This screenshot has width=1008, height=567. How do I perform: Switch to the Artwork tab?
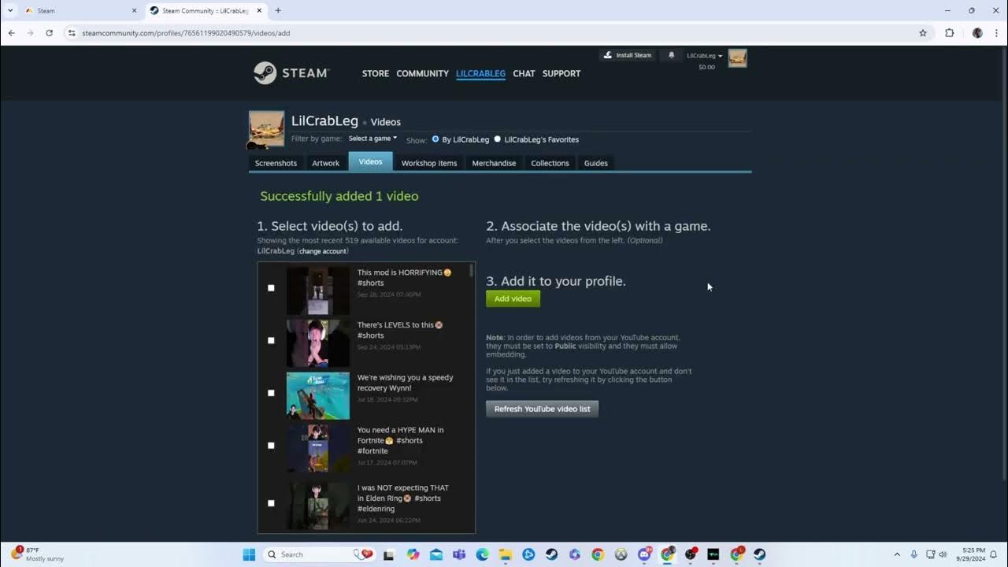tap(325, 163)
